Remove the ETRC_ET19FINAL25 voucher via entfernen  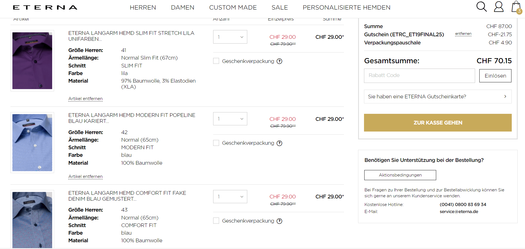point(463,34)
